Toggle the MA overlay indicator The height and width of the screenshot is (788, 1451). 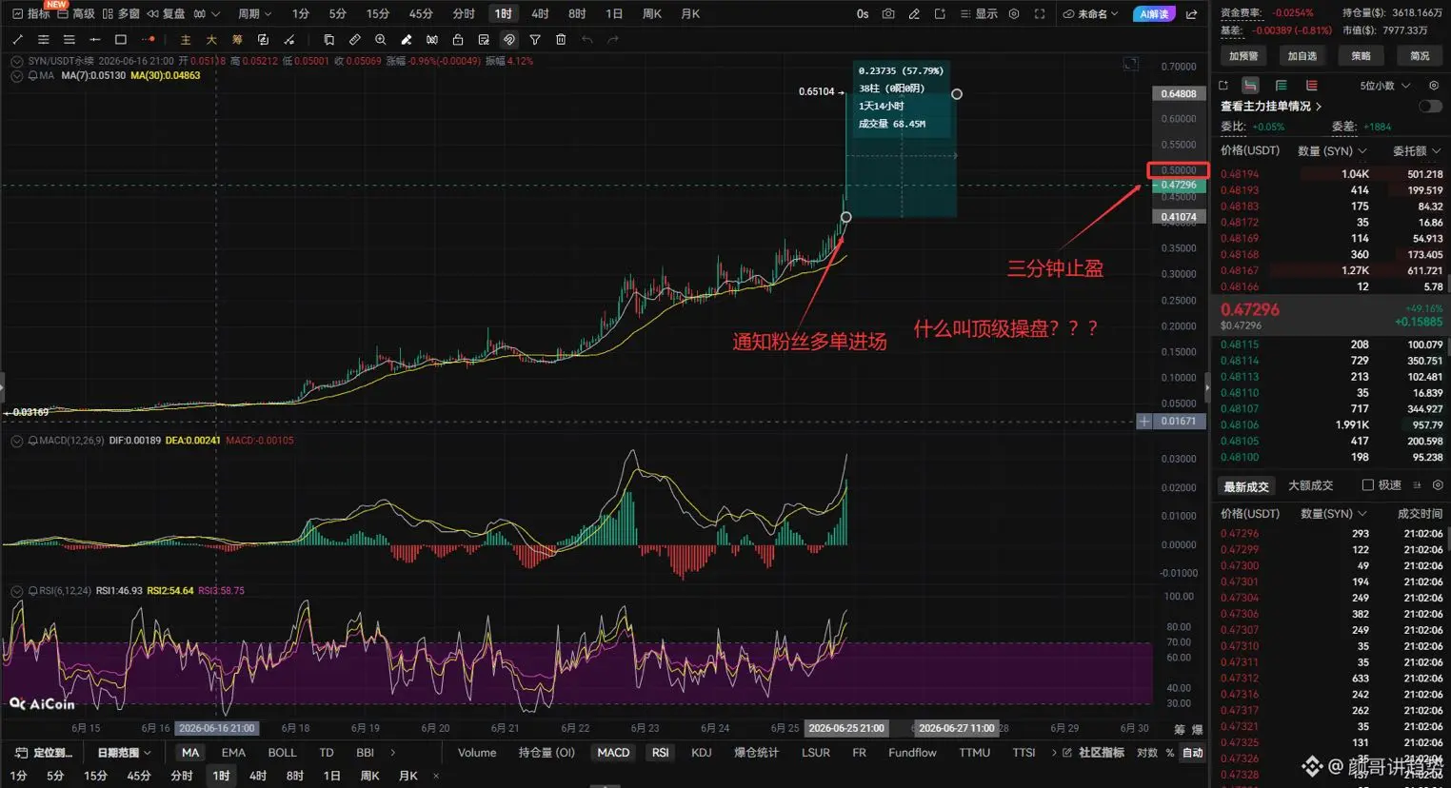tap(190, 753)
